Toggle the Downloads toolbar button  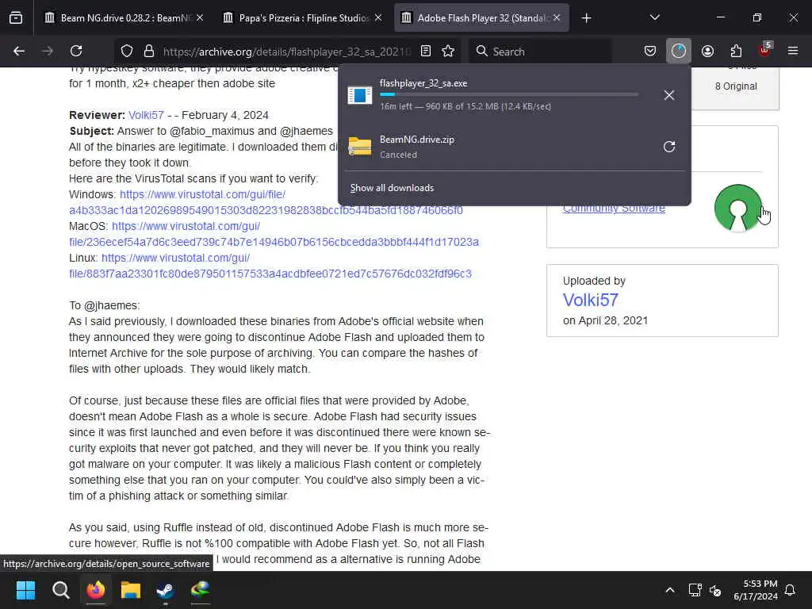pyautogui.click(x=679, y=52)
